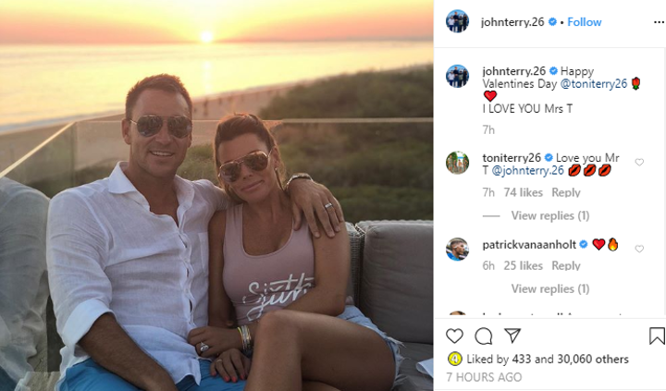Expand replies under patrickvanaanholt's comment
Screen dimensions: 666x391
pos(550,288)
